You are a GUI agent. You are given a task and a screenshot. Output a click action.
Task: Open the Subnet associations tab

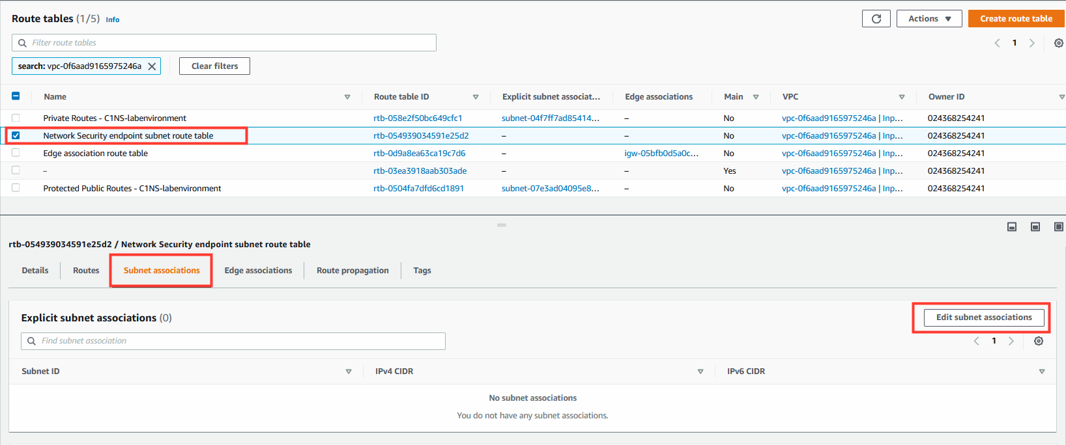pos(162,271)
